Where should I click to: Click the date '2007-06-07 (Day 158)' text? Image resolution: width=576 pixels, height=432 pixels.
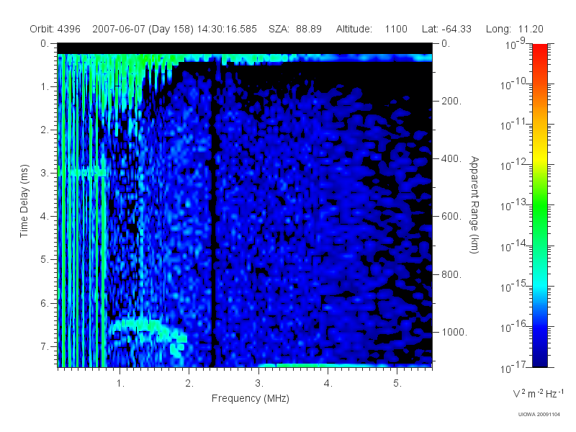[143, 29]
